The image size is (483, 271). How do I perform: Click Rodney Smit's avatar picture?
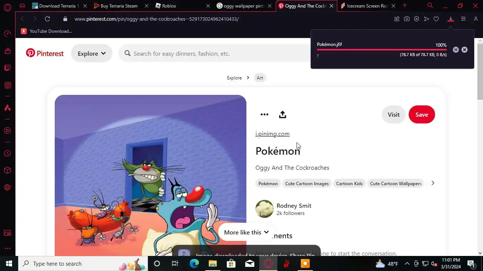click(x=265, y=209)
